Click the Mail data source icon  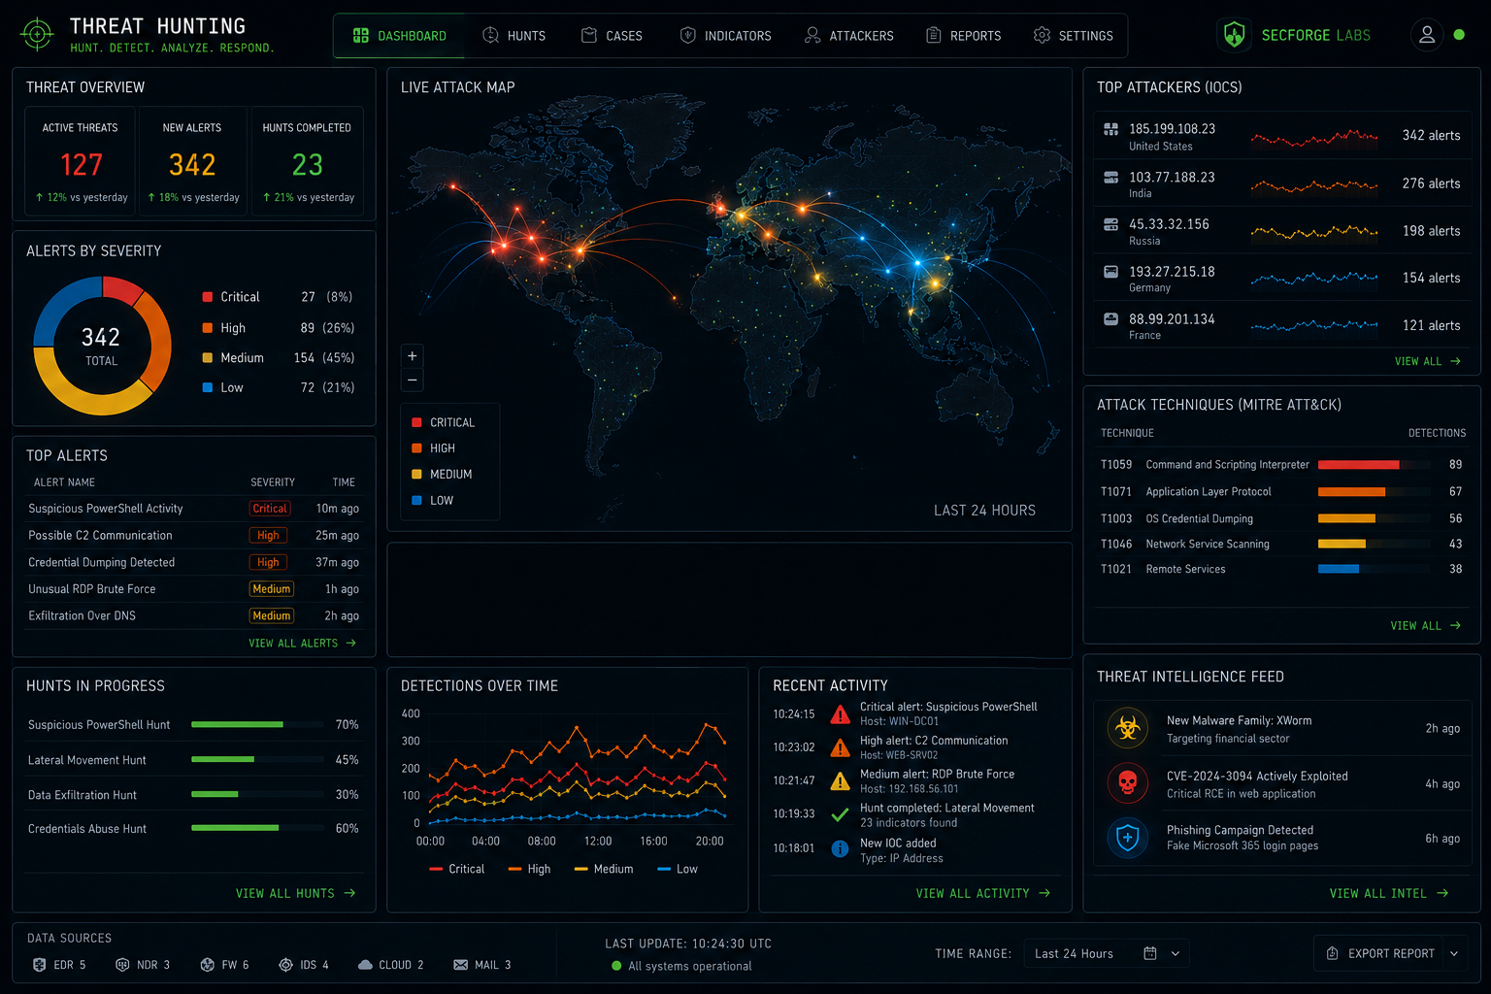[x=460, y=965]
